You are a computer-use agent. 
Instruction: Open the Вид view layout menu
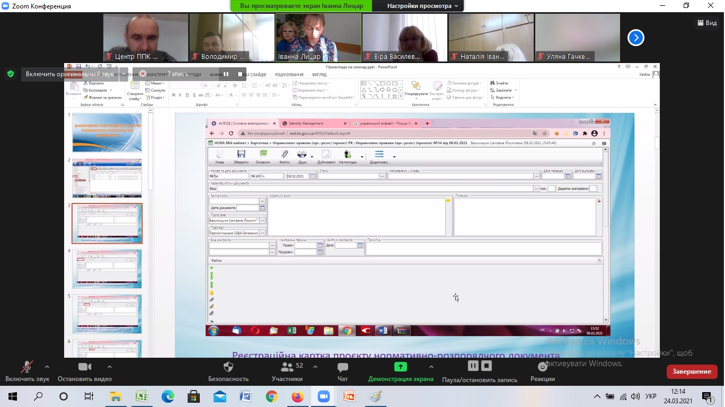coord(707,22)
